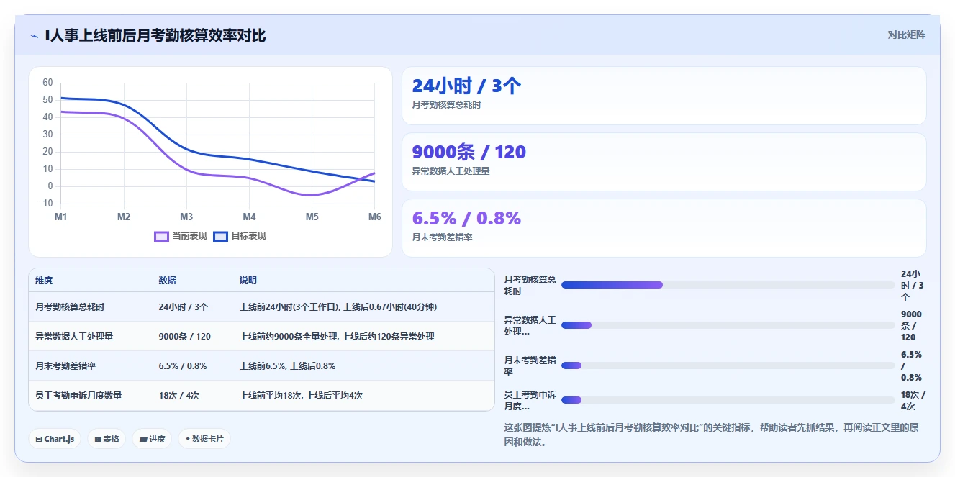Click the 进度 tag chip

[x=152, y=439]
